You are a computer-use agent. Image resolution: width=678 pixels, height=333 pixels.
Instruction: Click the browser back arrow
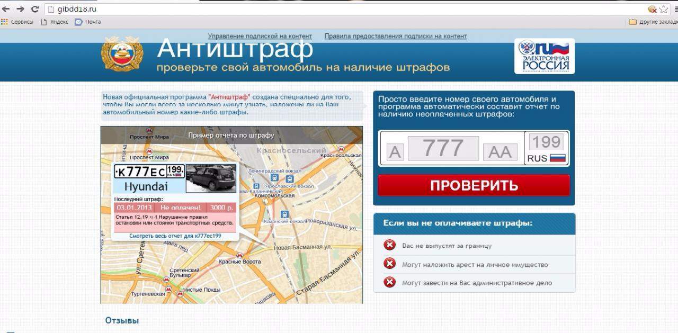(x=6, y=9)
